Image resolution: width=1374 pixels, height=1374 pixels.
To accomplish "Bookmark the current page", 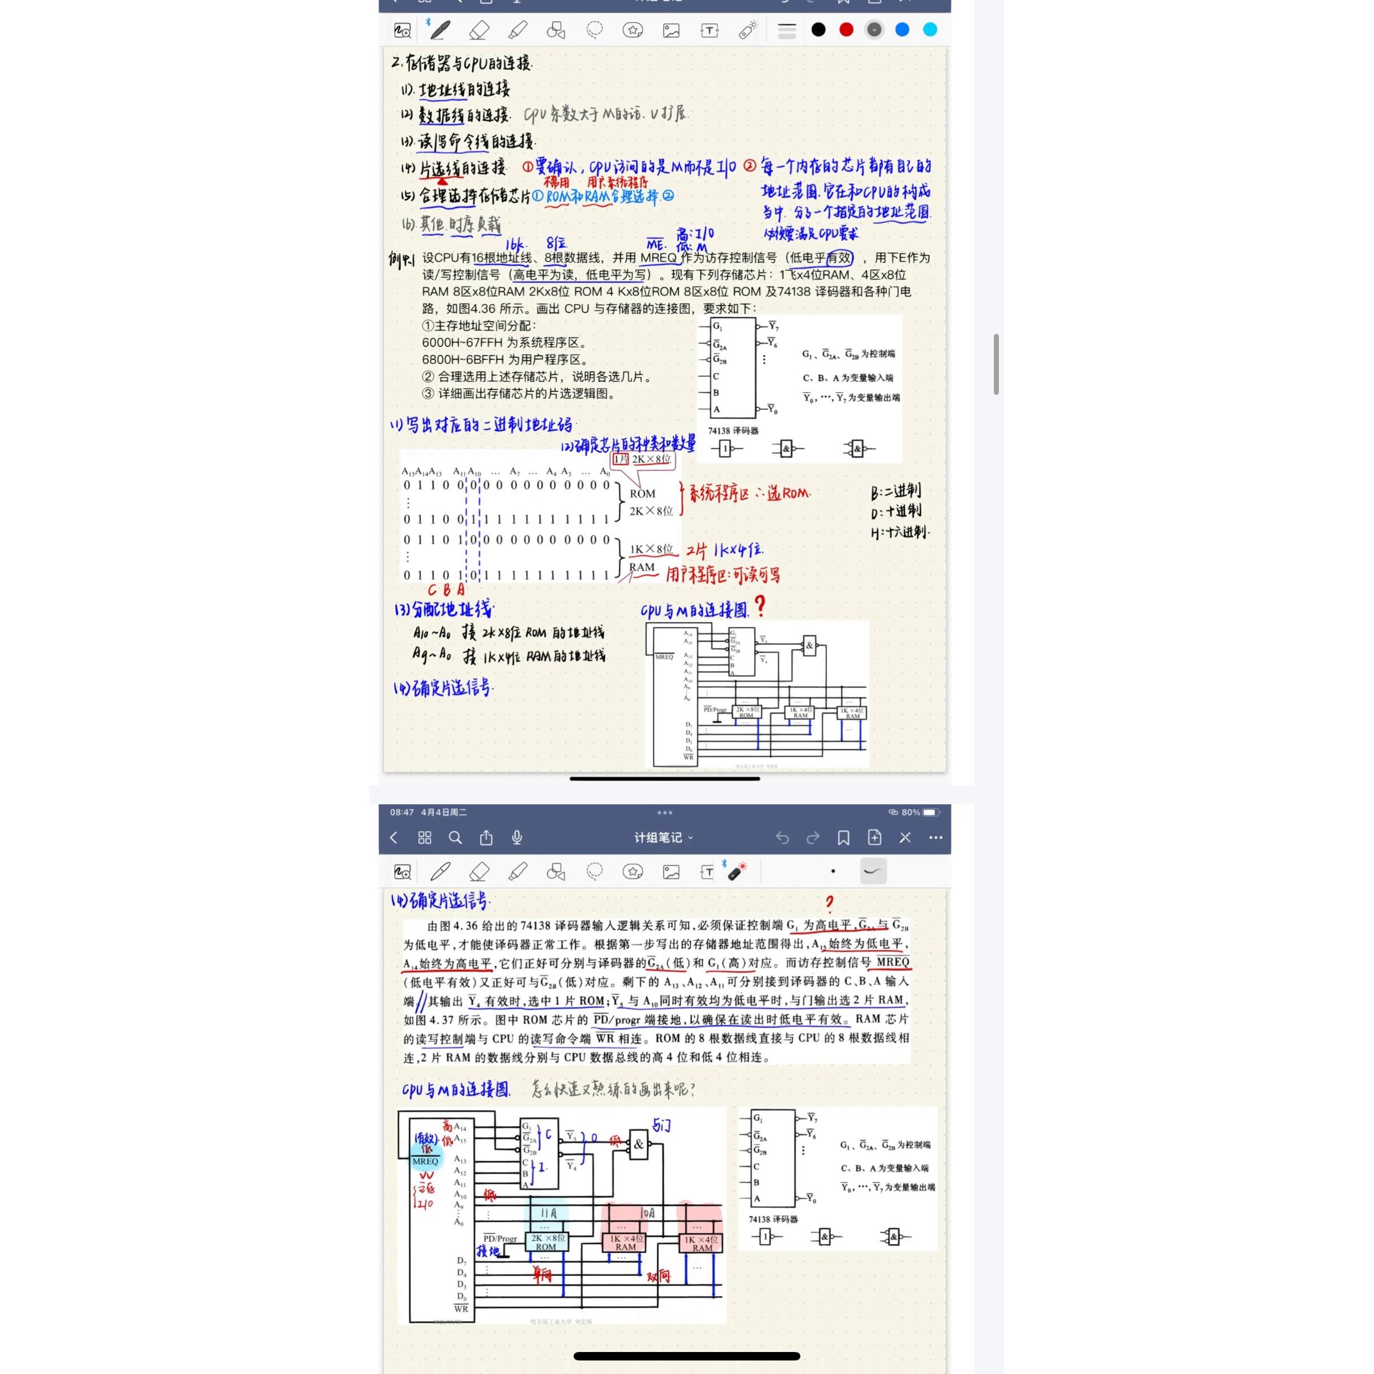I will 843,838.
